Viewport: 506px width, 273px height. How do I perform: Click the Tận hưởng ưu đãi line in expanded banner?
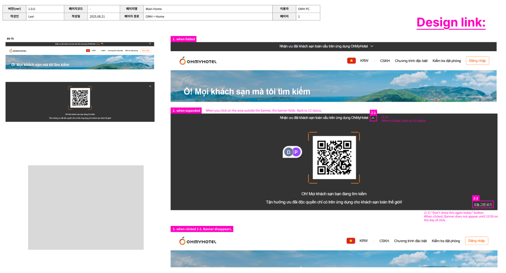point(334,202)
